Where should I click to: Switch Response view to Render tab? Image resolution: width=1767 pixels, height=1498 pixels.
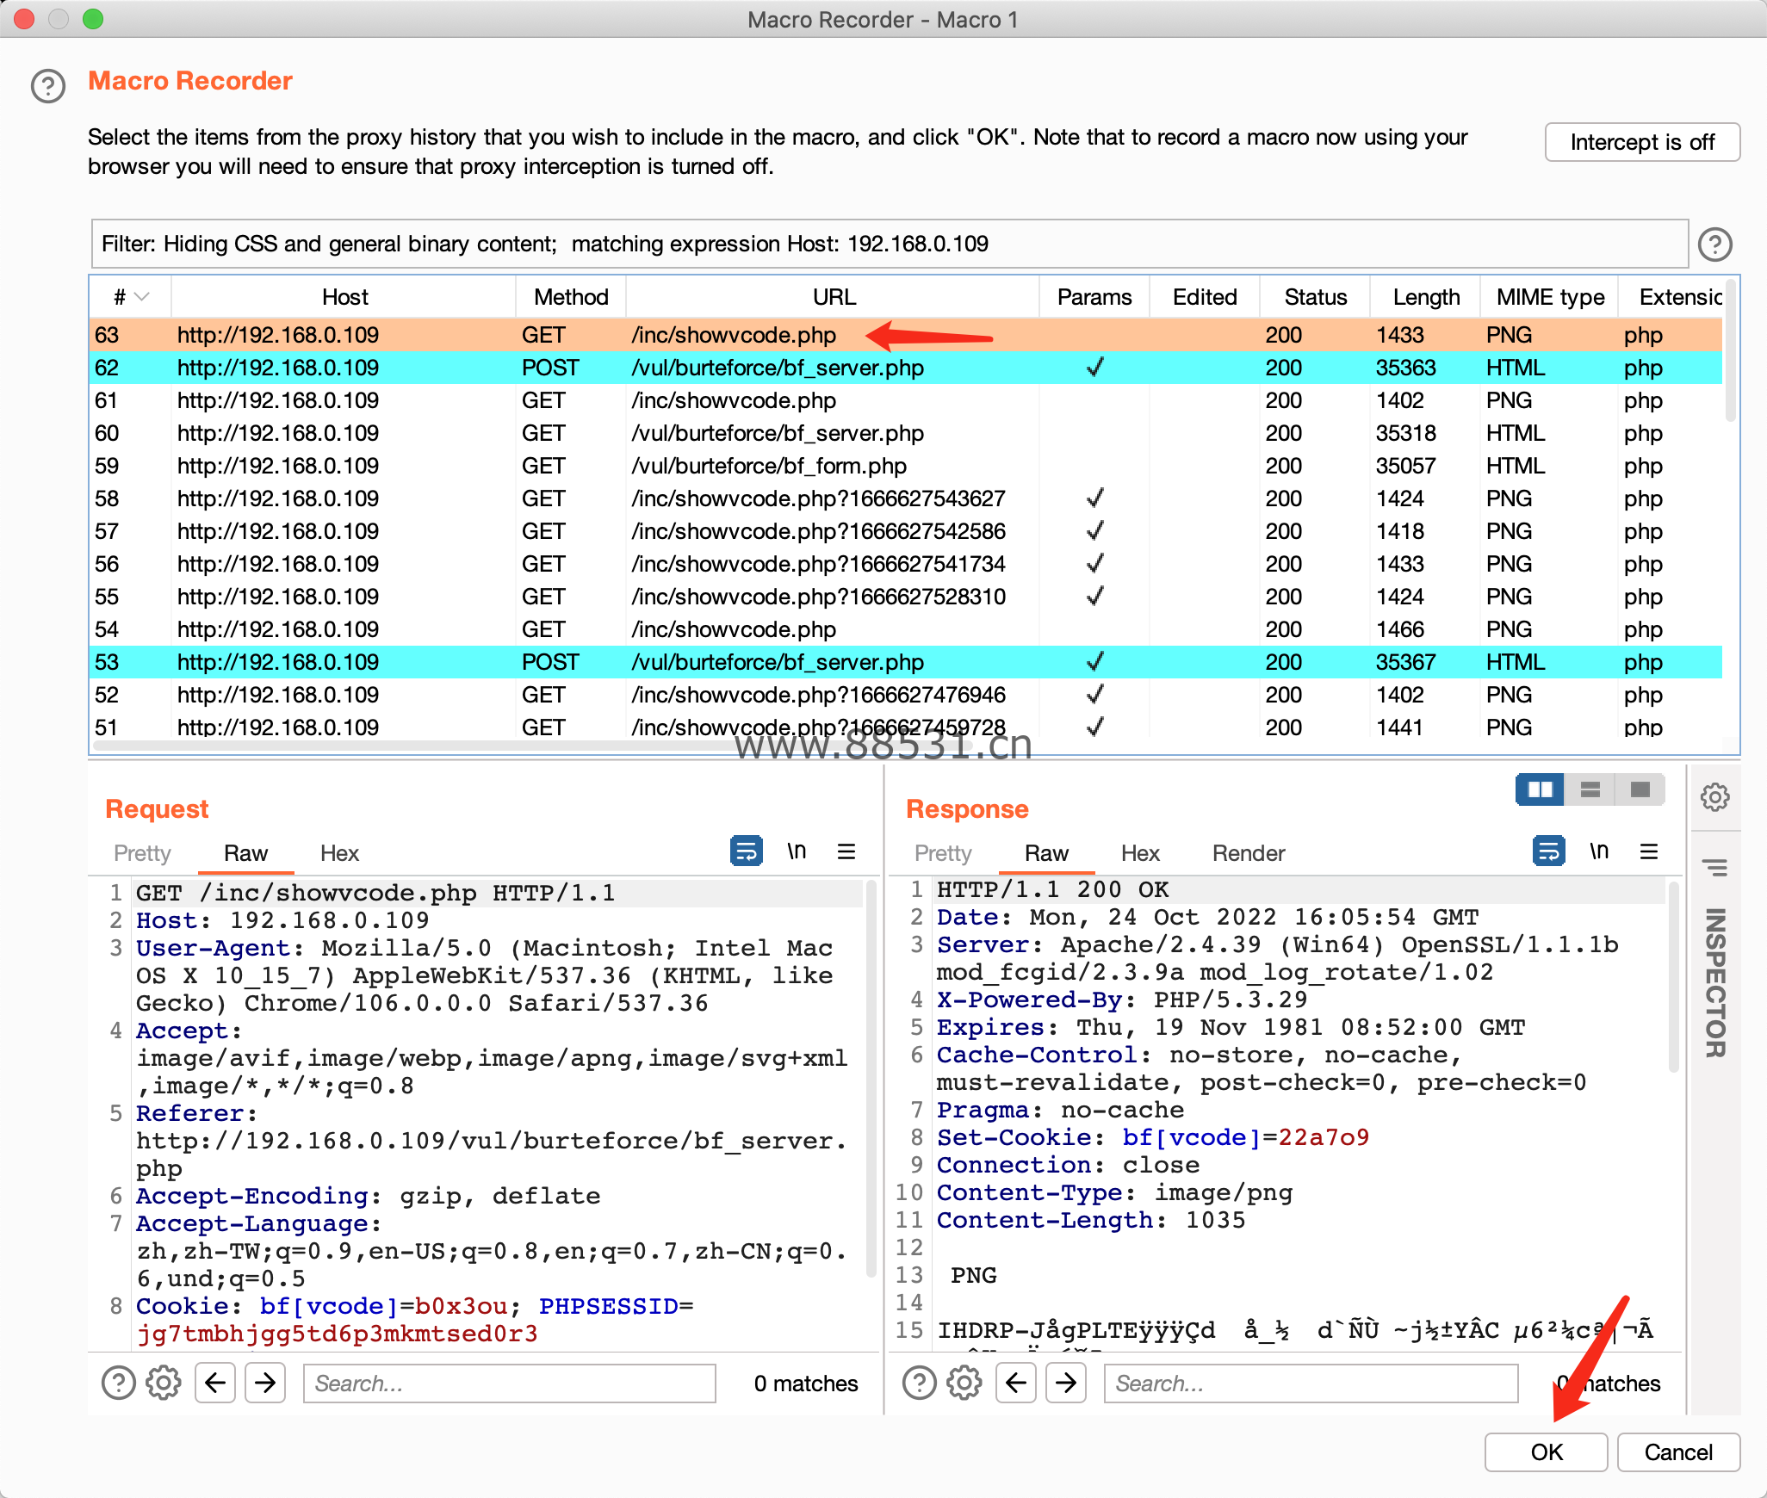tap(1249, 853)
